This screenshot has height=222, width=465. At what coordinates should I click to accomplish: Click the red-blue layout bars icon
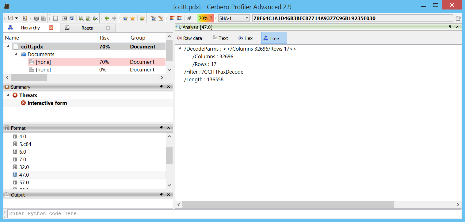coord(172,18)
